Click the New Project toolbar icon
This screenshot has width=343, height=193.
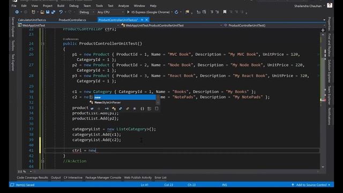[33, 12]
